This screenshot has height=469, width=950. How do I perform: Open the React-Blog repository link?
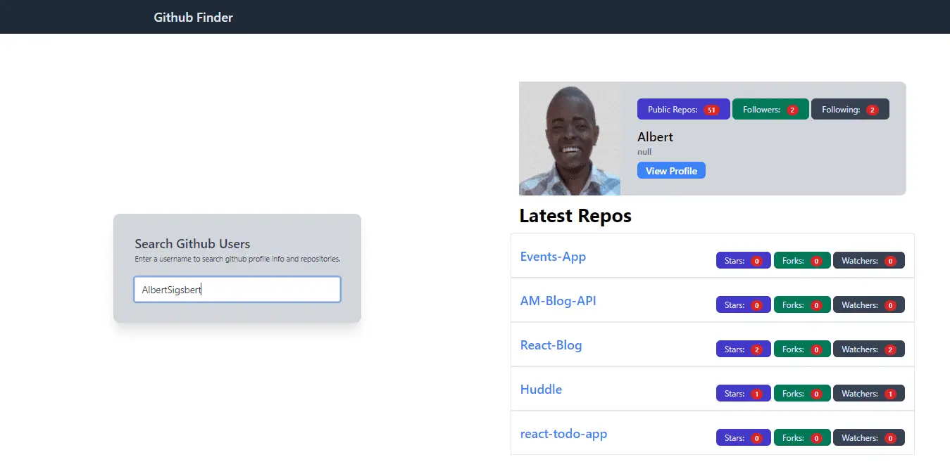click(x=551, y=345)
